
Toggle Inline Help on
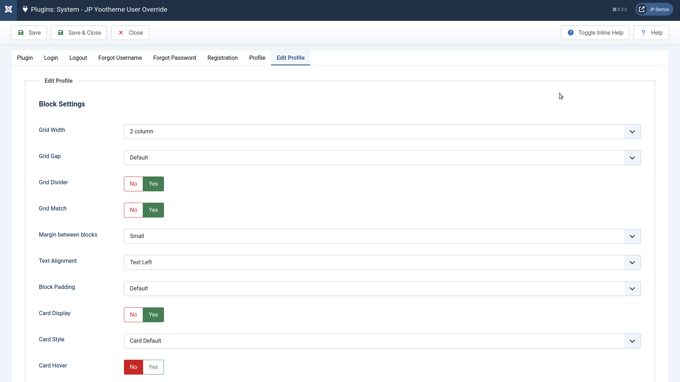[x=595, y=33]
